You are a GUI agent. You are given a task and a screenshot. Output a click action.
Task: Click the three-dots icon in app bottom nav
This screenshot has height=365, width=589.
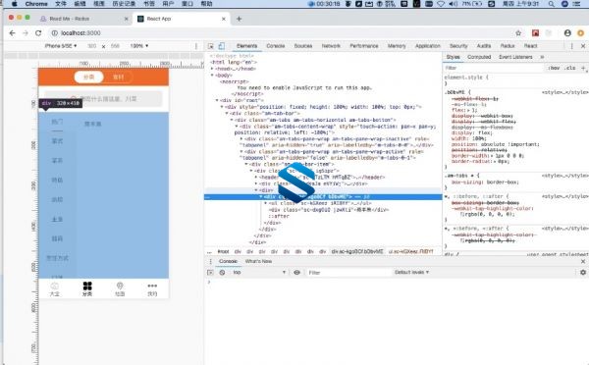(x=152, y=286)
